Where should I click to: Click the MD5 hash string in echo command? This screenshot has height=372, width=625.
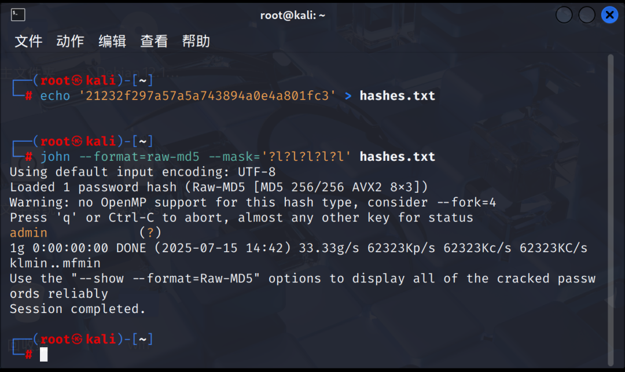tap(207, 96)
